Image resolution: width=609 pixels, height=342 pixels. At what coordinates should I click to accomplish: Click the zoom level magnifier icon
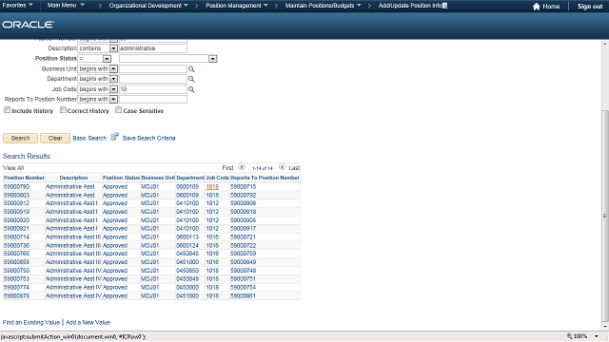(x=569, y=335)
